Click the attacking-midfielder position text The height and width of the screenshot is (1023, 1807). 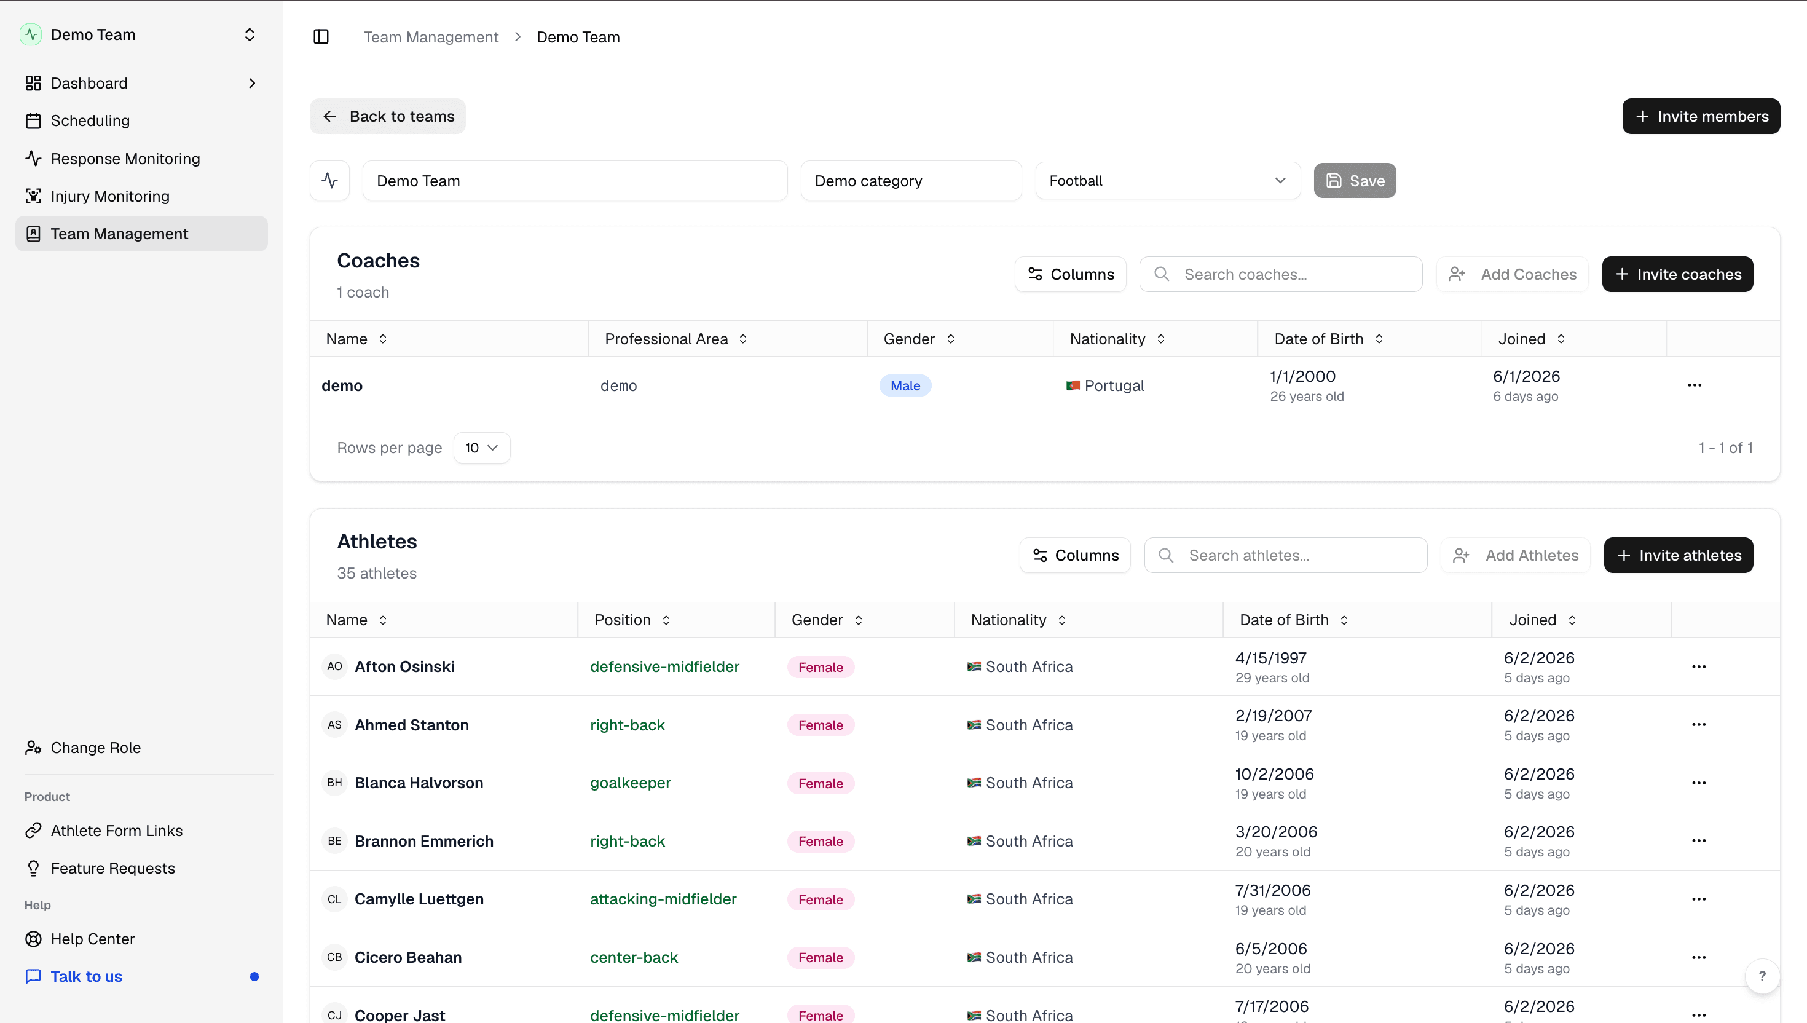[663, 899]
